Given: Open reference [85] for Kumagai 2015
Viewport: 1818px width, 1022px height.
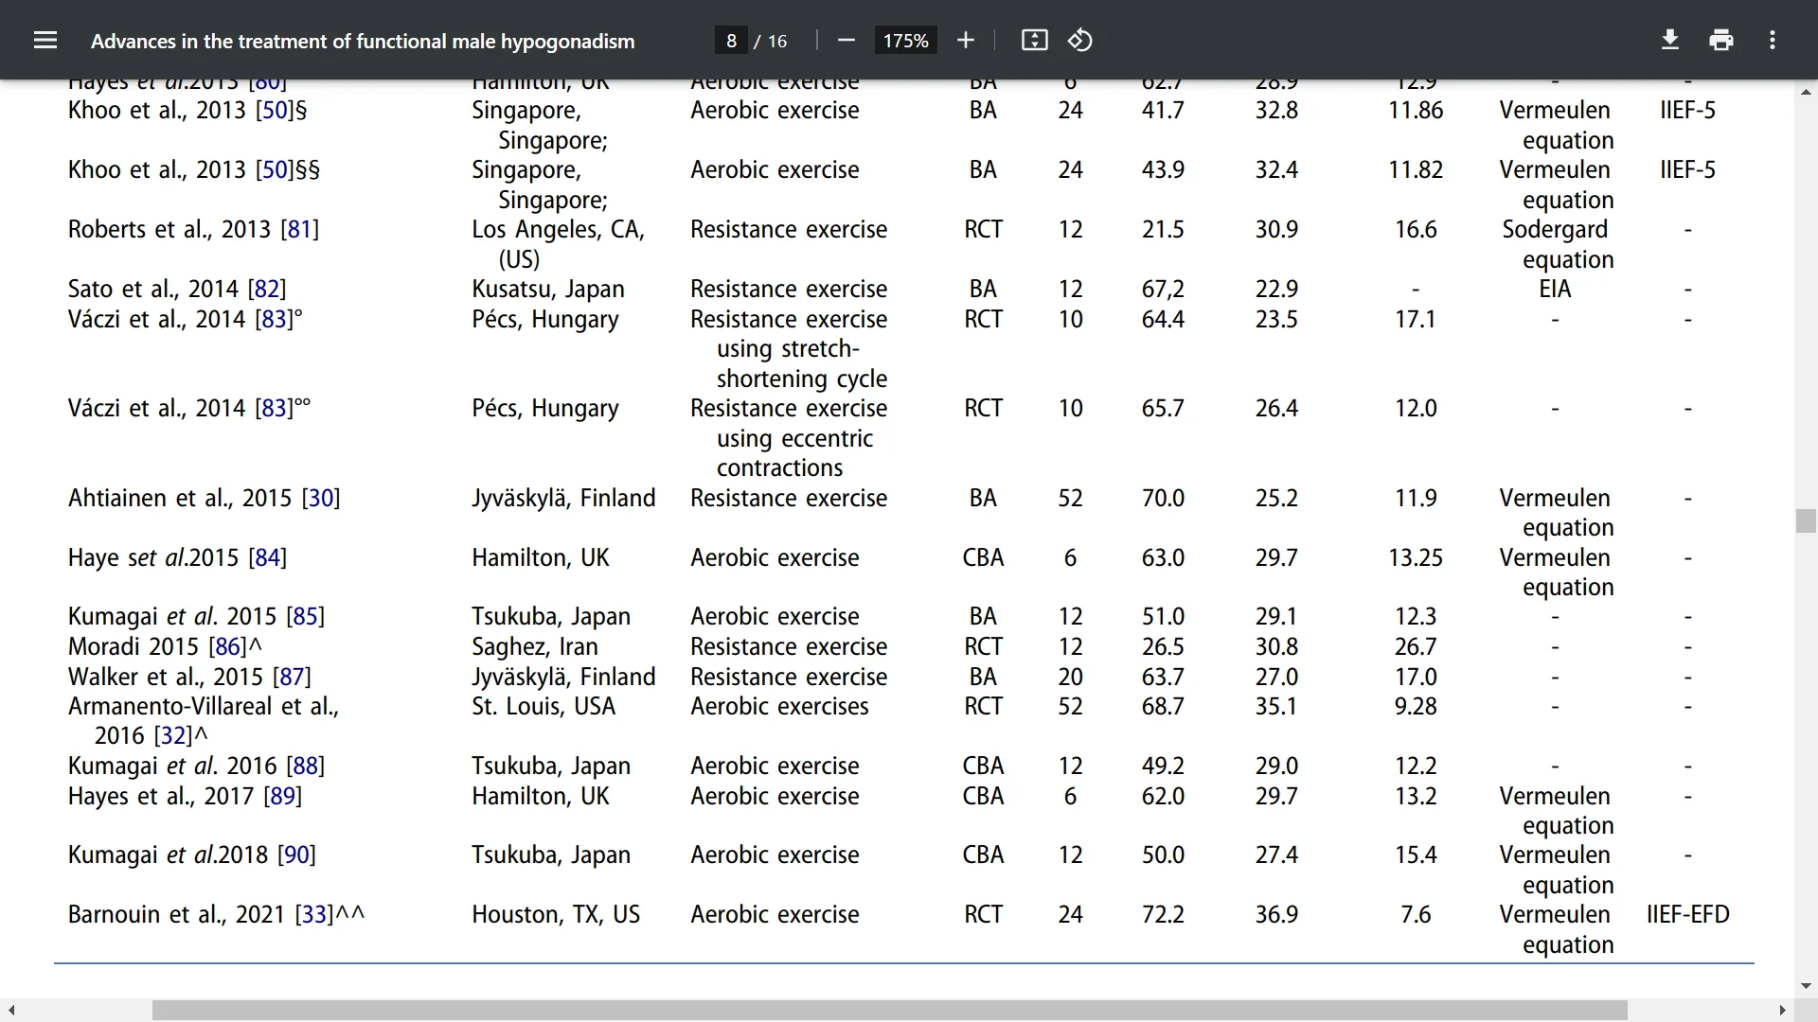Looking at the screenshot, I should click(x=306, y=617).
